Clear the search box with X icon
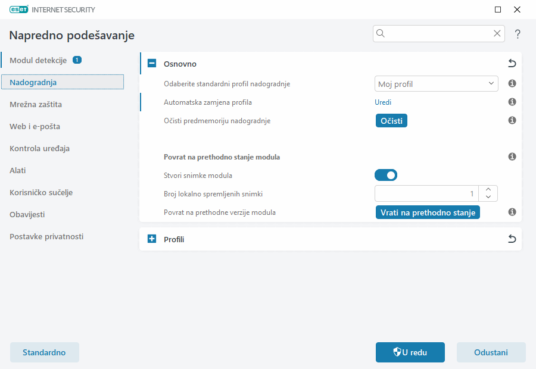Screen dimensions: 536x369 pos(497,34)
